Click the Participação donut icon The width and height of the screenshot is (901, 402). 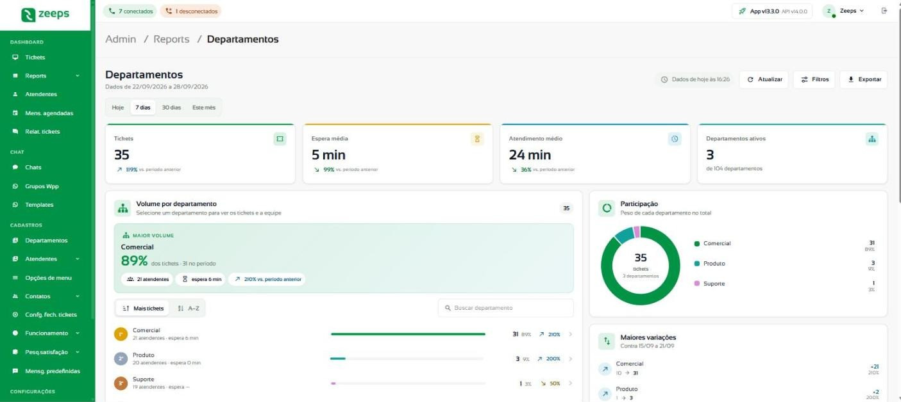point(607,208)
